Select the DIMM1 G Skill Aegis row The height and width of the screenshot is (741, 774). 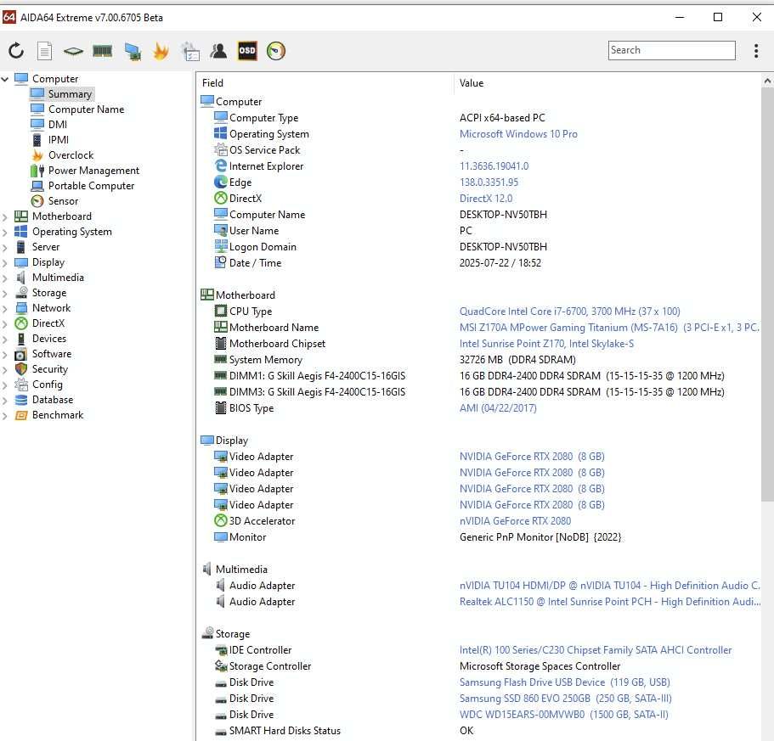tap(478, 376)
